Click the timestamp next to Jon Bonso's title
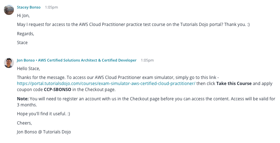The image size is (280, 143). tap(147, 60)
